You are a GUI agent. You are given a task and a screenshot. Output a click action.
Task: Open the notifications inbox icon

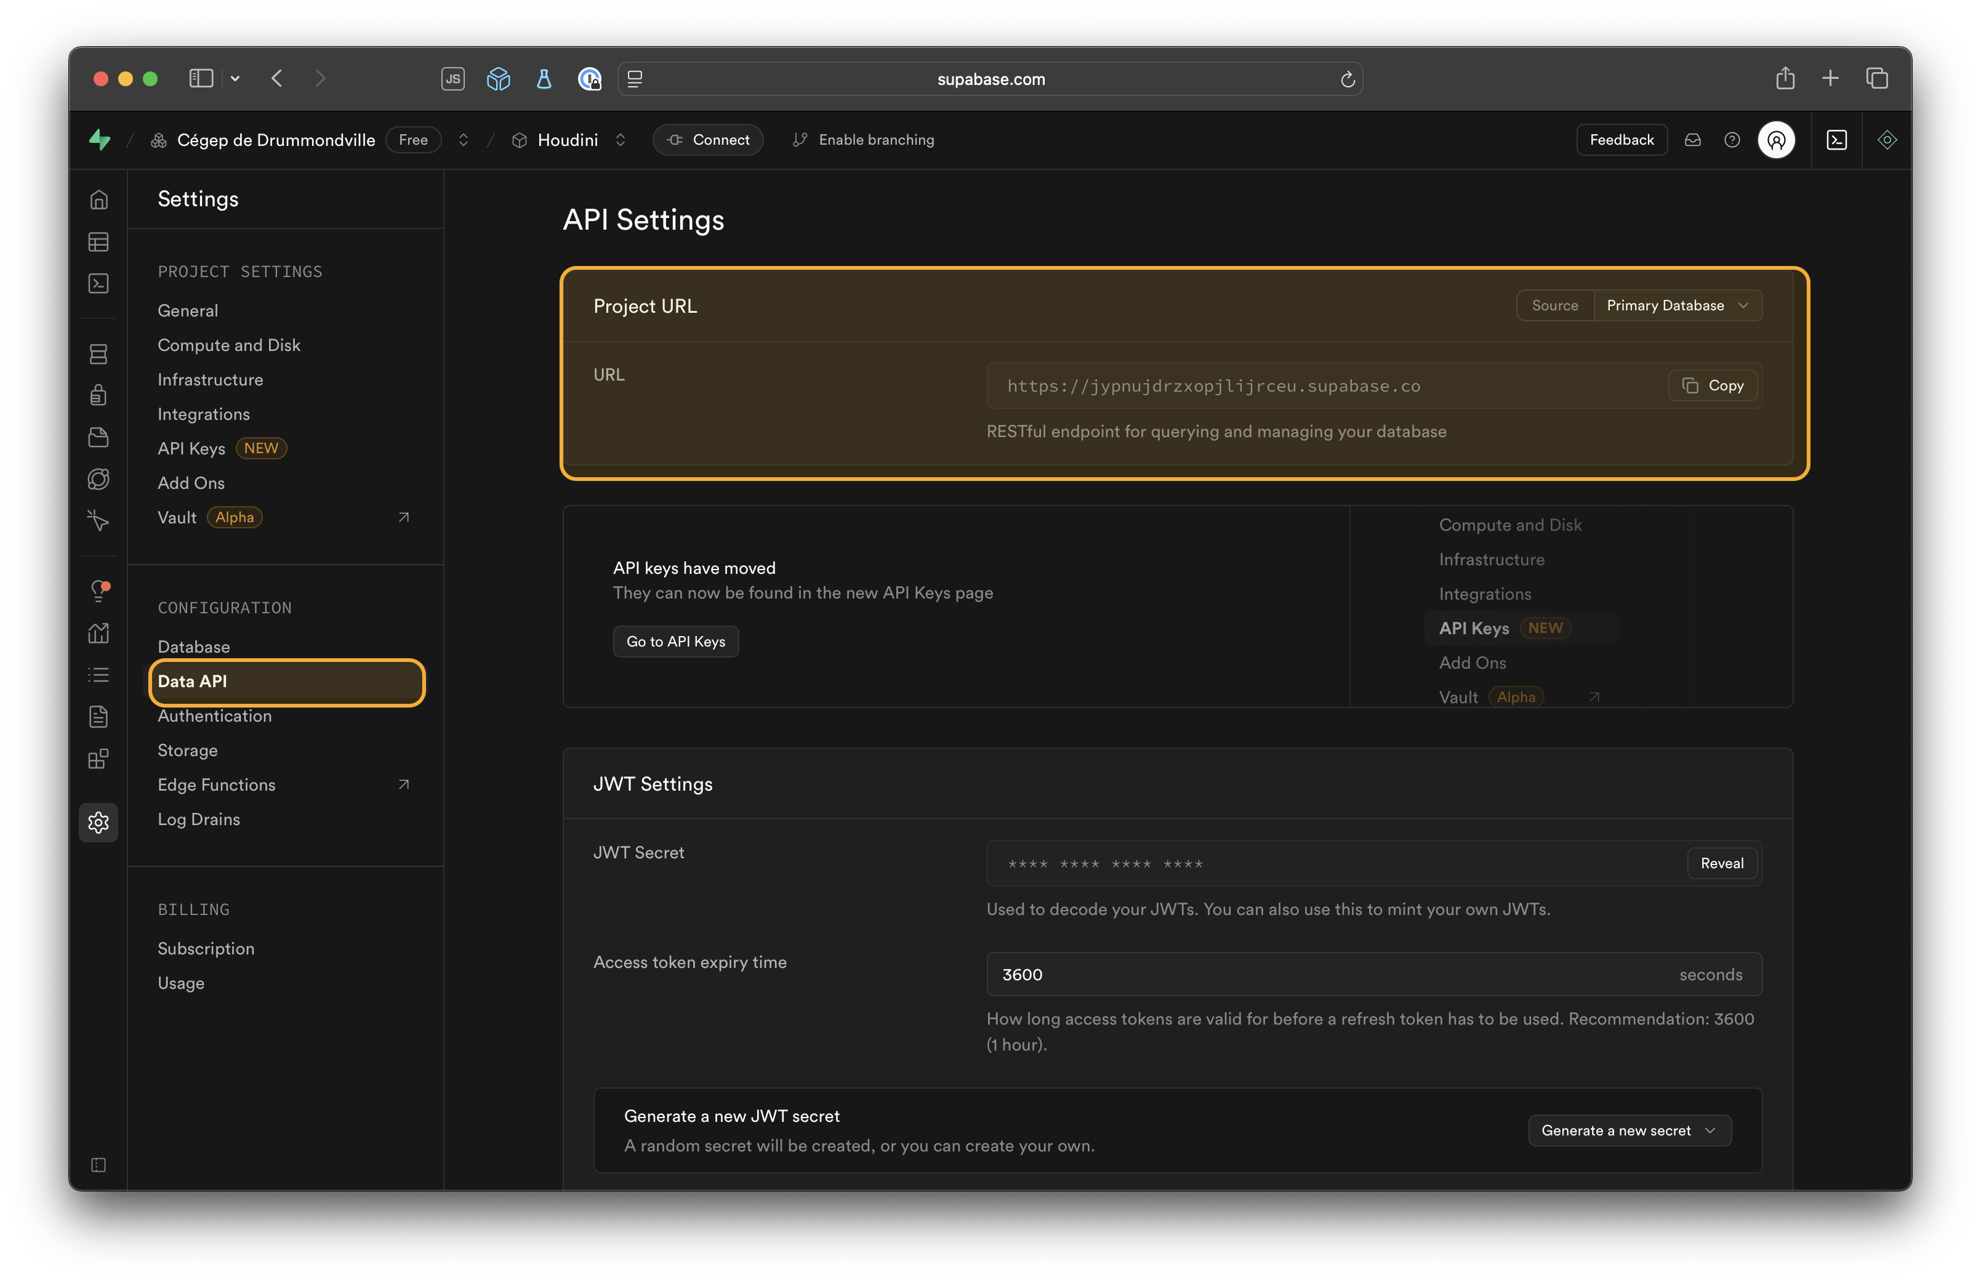1692,140
